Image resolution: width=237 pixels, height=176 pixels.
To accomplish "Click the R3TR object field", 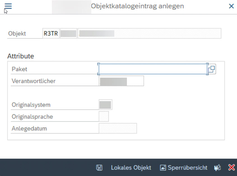I will click(51, 33).
